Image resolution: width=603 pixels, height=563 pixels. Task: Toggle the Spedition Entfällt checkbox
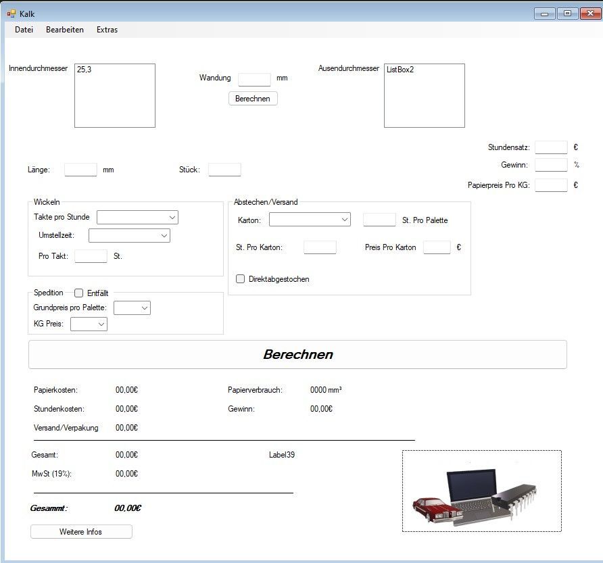click(78, 293)
